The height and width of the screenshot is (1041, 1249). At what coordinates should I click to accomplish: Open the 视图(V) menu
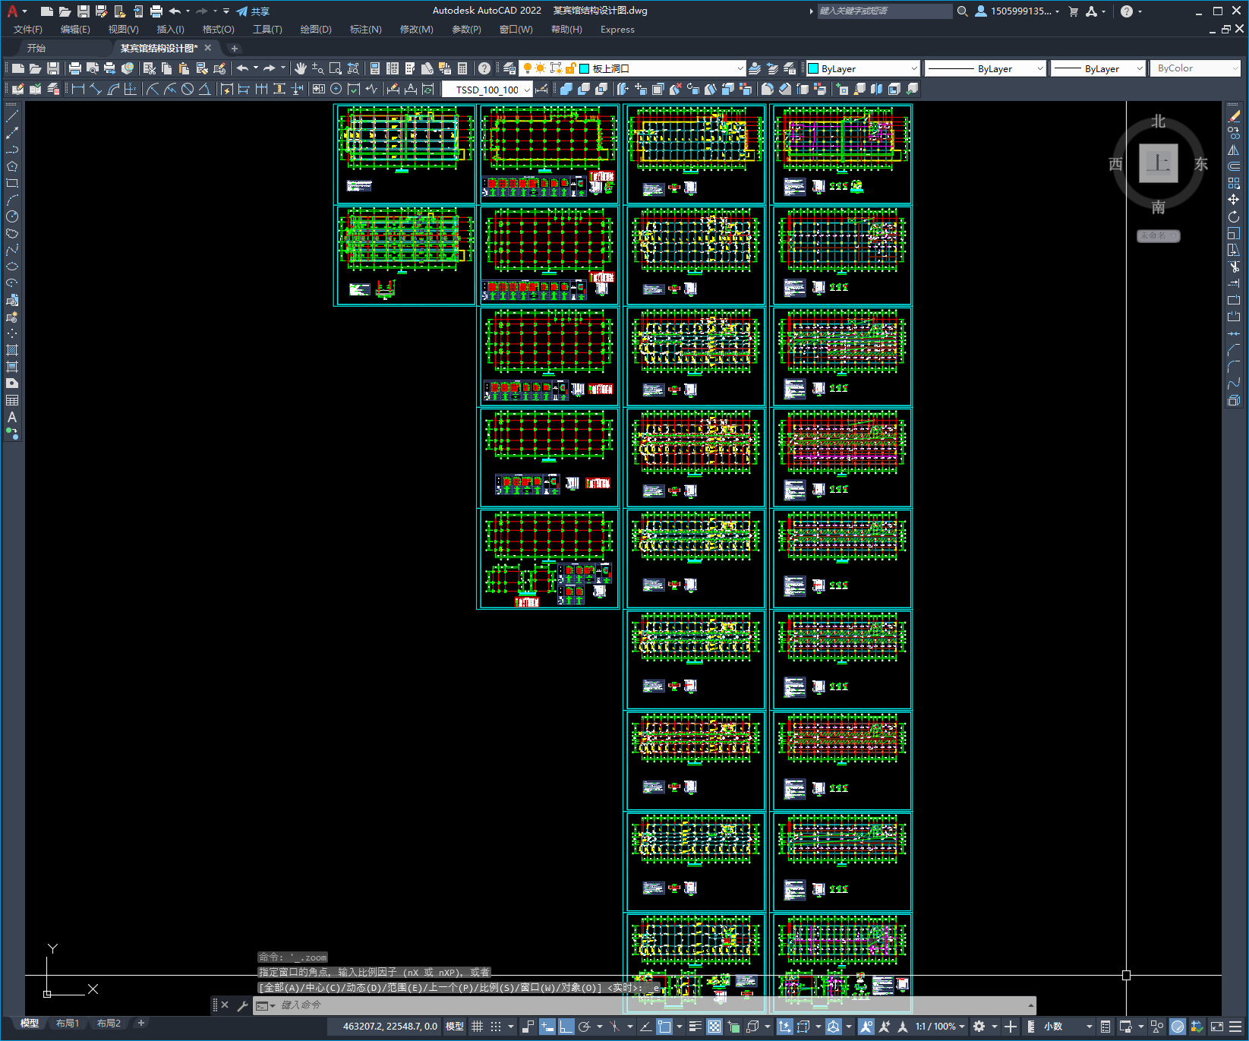[x=123, y=30]
